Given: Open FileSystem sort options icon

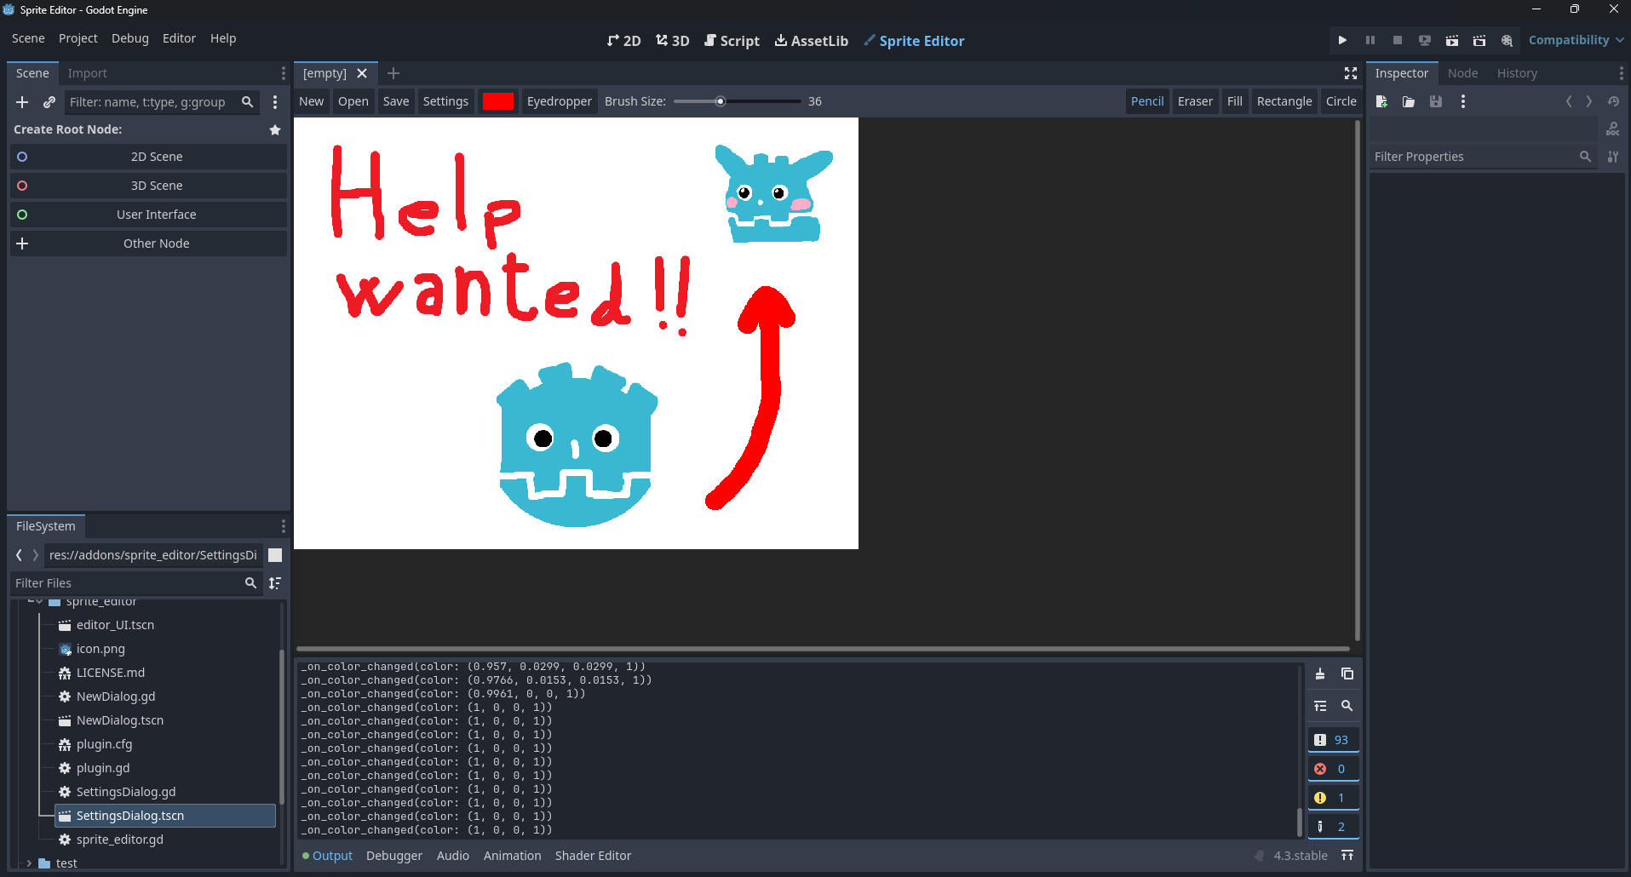Looking at the screenshot, I should (x=274, y=583).
